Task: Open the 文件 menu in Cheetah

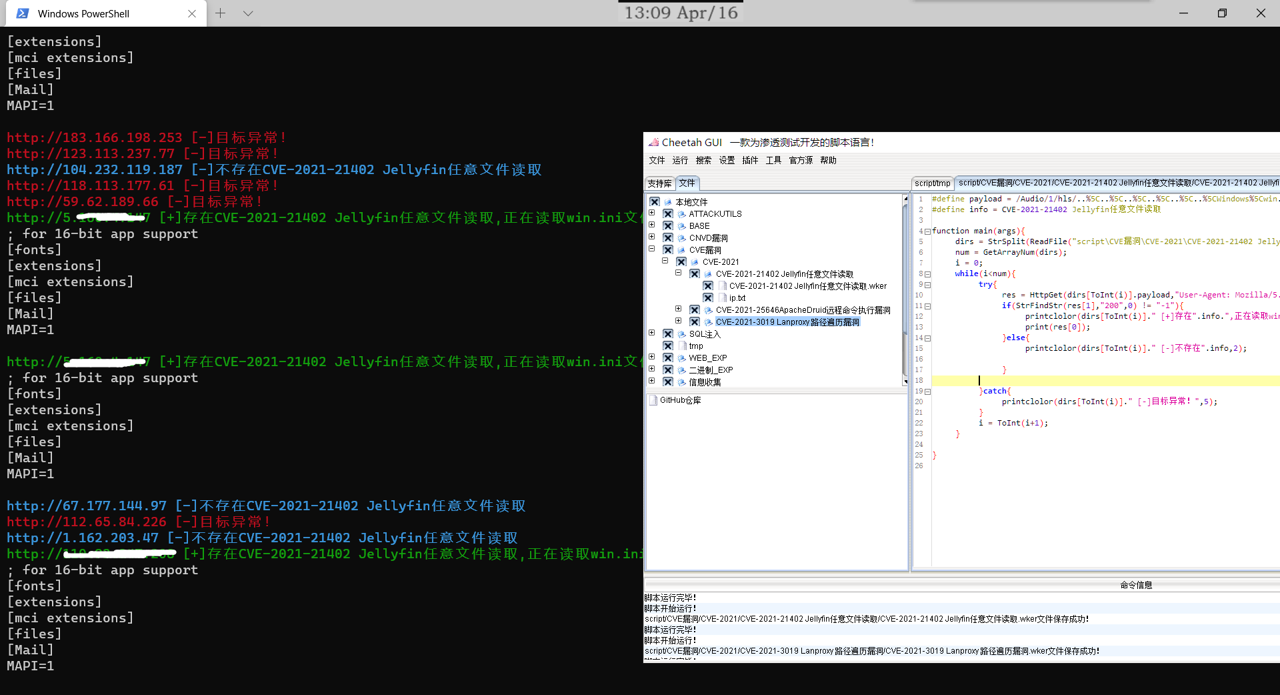Action: click(657, 161)
